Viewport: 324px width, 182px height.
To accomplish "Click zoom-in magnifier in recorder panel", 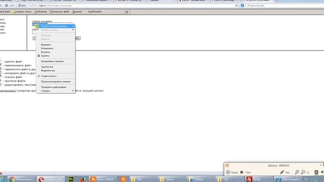I will (297, 172).
